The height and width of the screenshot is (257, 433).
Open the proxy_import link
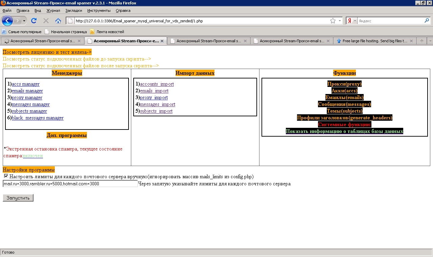click(154, 97)
